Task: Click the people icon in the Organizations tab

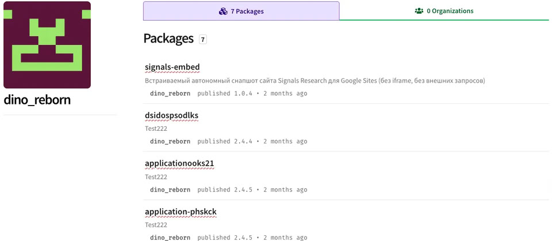Action: point(419,11)
